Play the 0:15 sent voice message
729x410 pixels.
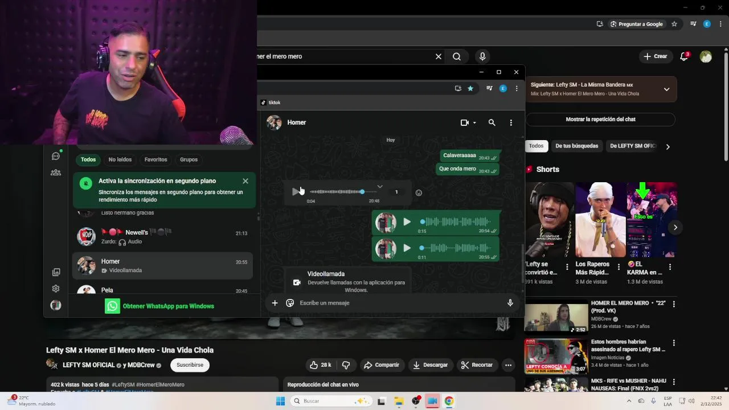pyautogui.click(x=407, y=222)
